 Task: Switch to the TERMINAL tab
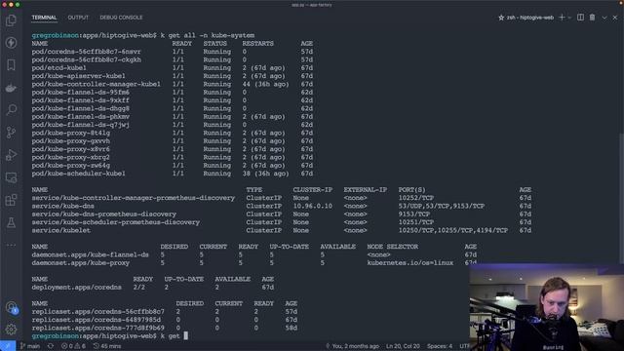[x=44, y=18]
